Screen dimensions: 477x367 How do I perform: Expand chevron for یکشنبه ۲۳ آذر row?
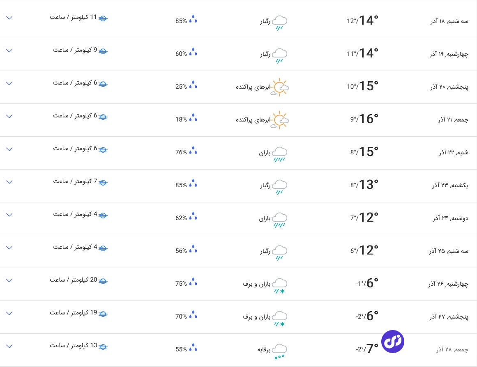tap(9, 182)
